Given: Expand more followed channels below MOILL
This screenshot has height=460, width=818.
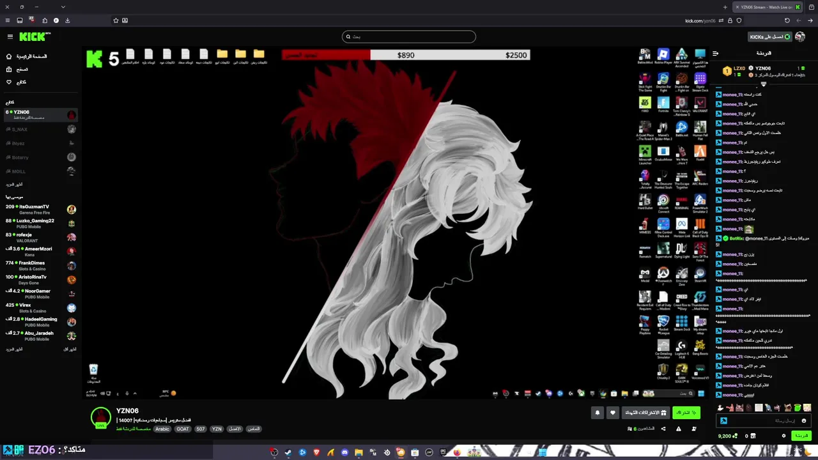Looking at the screenshot, I should coord(14,184).
